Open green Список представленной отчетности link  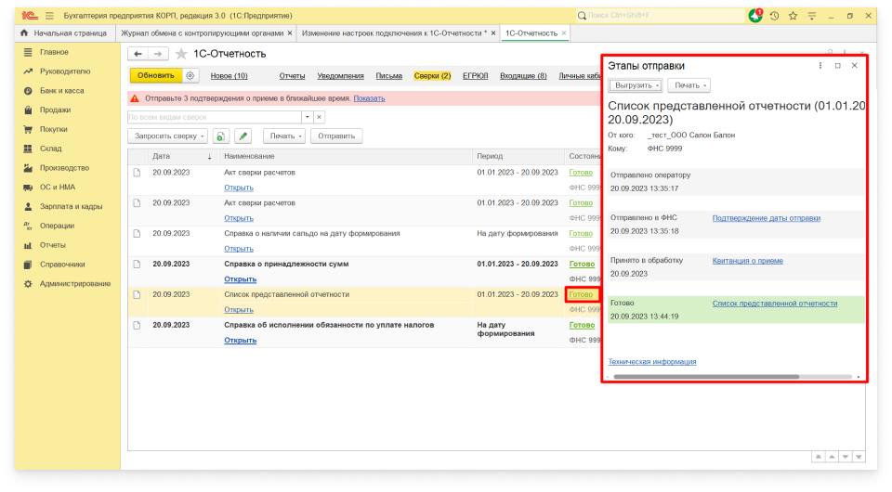774,304
